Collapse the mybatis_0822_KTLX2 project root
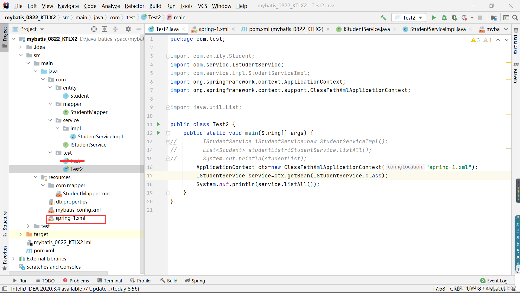 14,39
